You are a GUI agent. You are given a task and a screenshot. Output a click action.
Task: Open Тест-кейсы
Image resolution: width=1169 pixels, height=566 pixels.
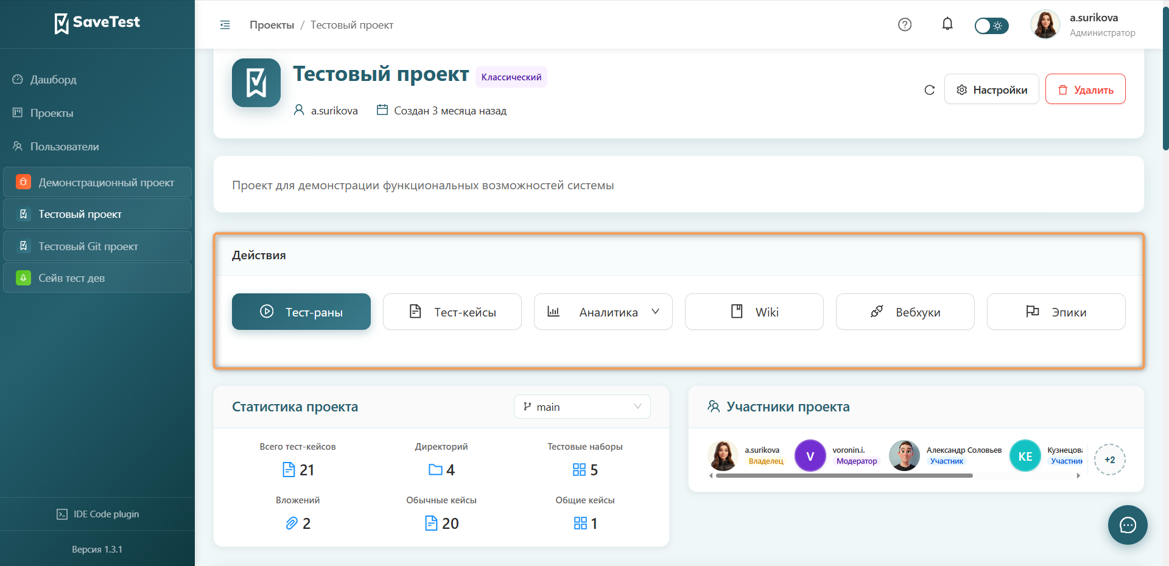452,312
